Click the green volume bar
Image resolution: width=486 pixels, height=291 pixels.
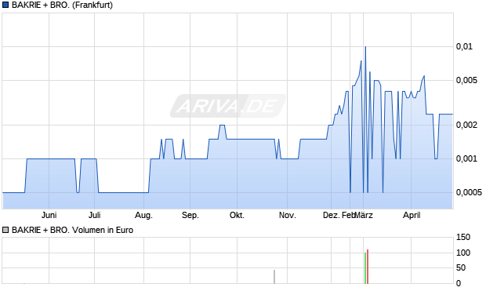[x=365, y=268]
